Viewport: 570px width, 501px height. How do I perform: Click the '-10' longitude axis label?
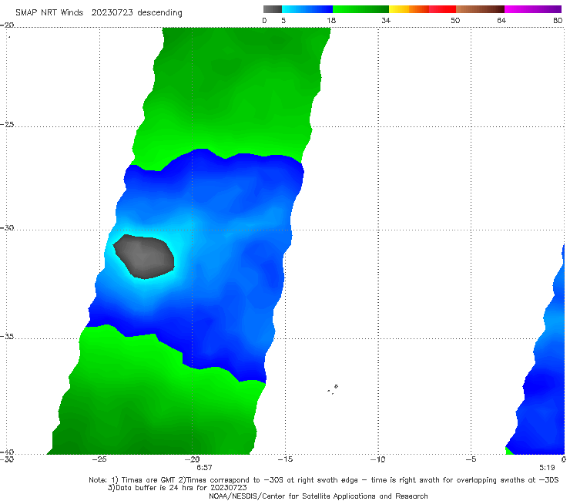[377, 459]
